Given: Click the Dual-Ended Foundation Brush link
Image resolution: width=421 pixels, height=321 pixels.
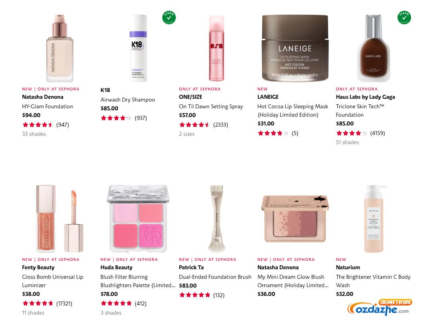Looking at the screenshot, I should click(215, 277).
